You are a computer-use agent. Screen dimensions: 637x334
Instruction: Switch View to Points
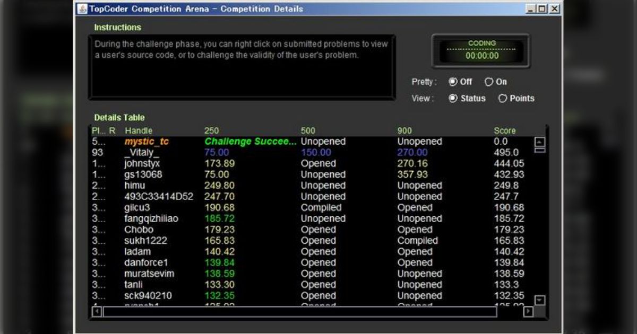click(x=503, y=98)
